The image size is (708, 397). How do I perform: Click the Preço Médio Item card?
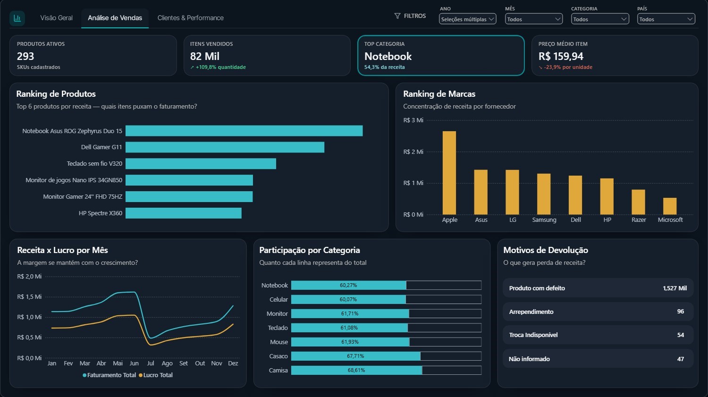(x=615, y=55)
